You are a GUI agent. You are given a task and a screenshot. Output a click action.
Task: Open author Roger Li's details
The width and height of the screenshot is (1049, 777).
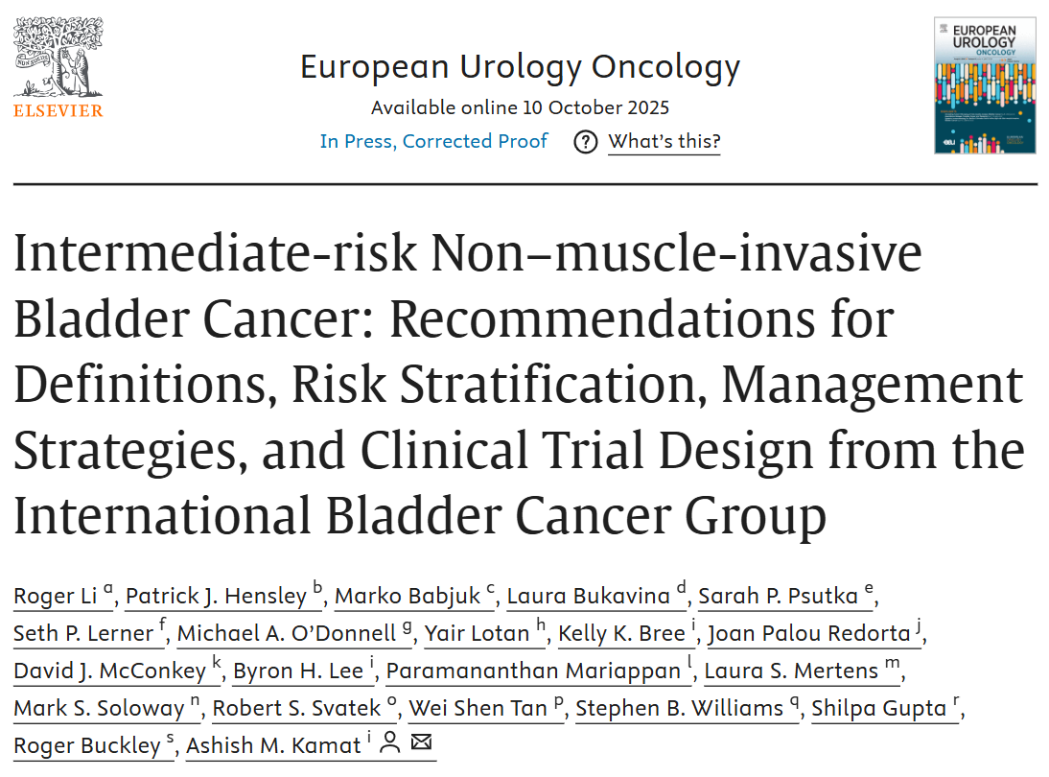[57, 596]
